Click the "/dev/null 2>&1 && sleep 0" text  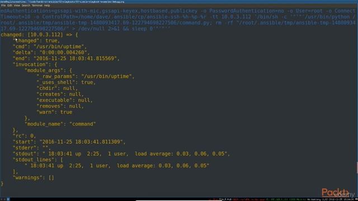[115, 28]
